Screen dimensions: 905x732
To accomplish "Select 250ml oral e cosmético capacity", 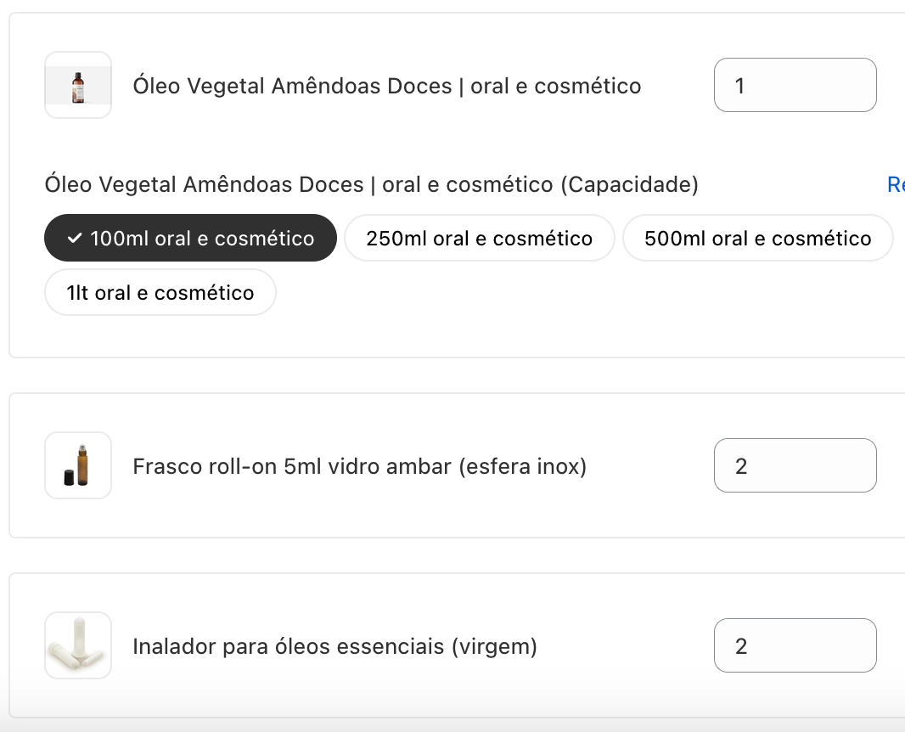I will coord(479,239).
